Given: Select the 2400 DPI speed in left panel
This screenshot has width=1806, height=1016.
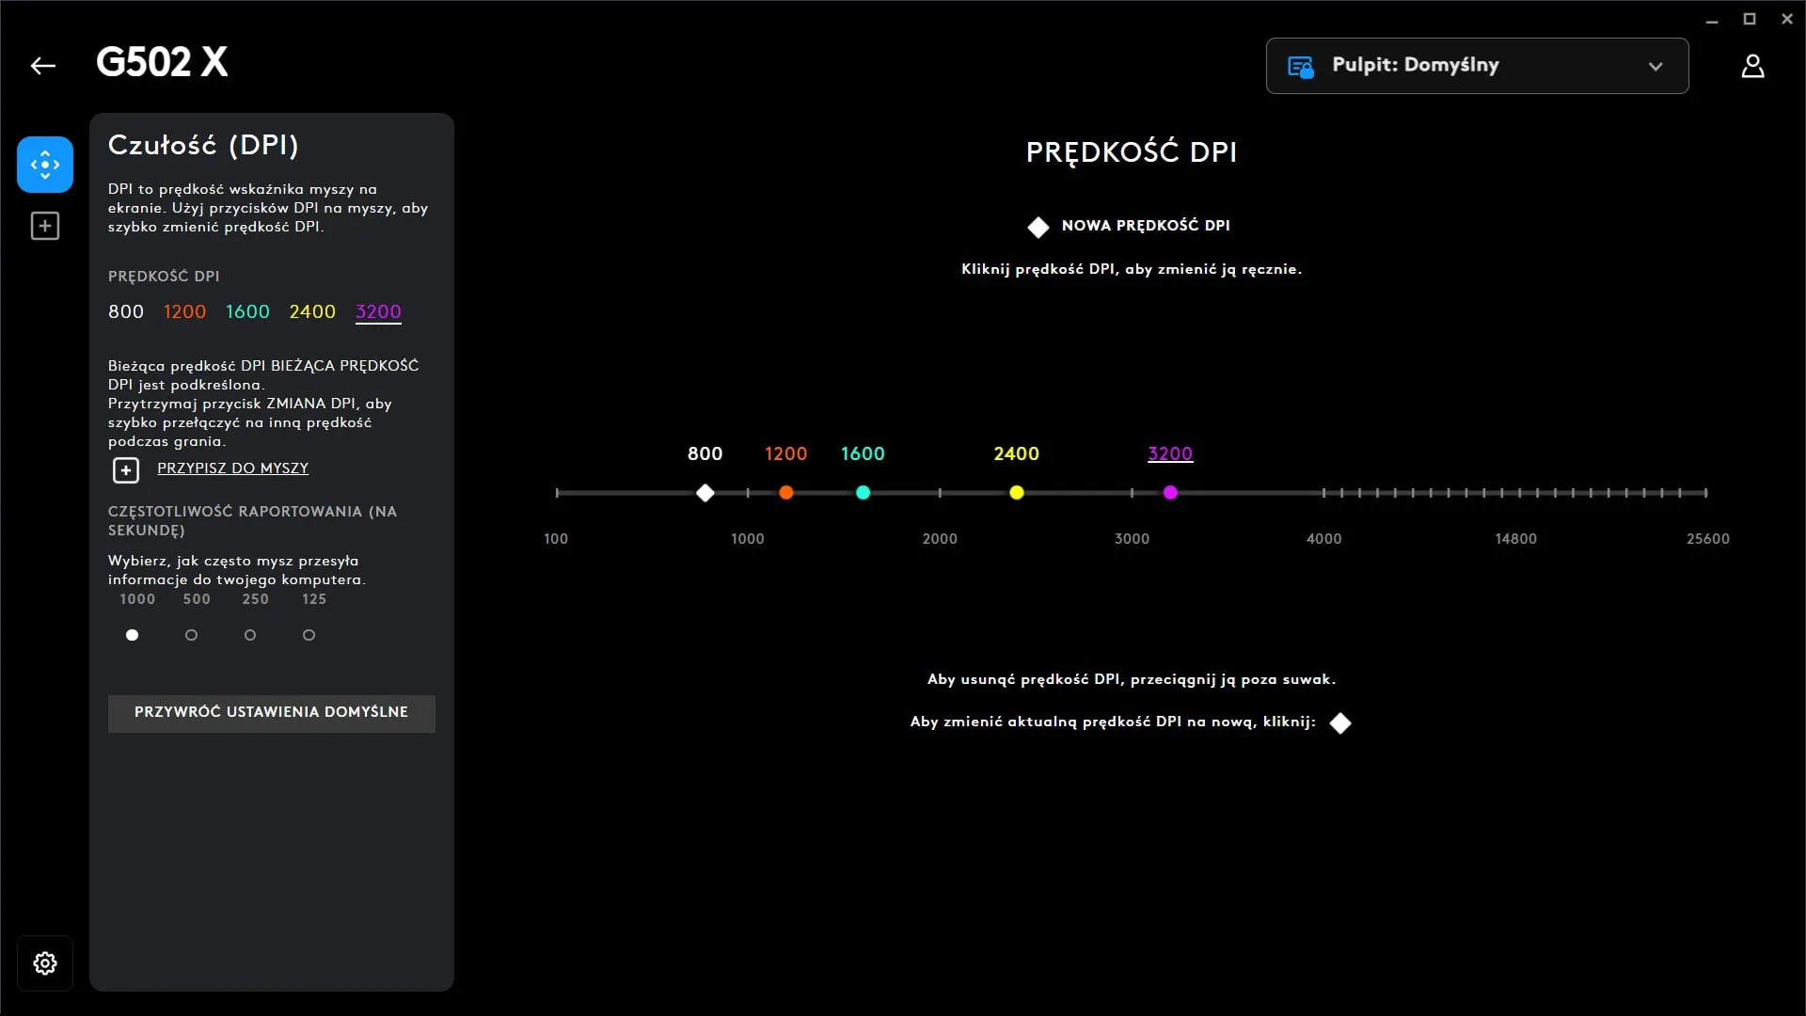Looking at the screenshot, I should (x=312, y=311).
